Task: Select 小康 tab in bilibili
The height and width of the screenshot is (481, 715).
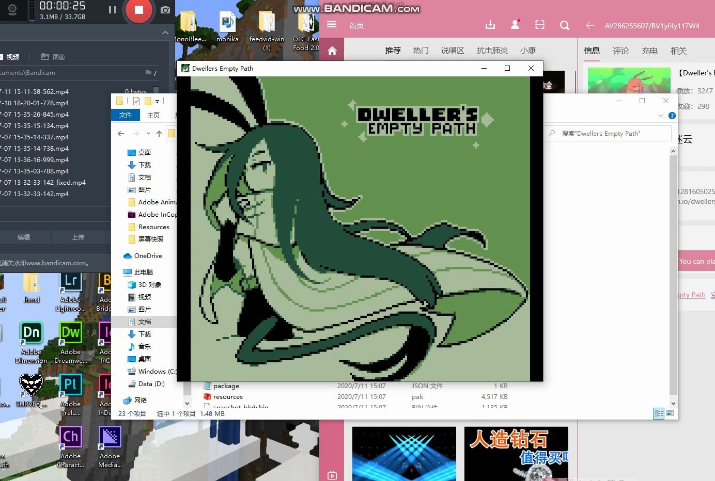Action: 528,51
